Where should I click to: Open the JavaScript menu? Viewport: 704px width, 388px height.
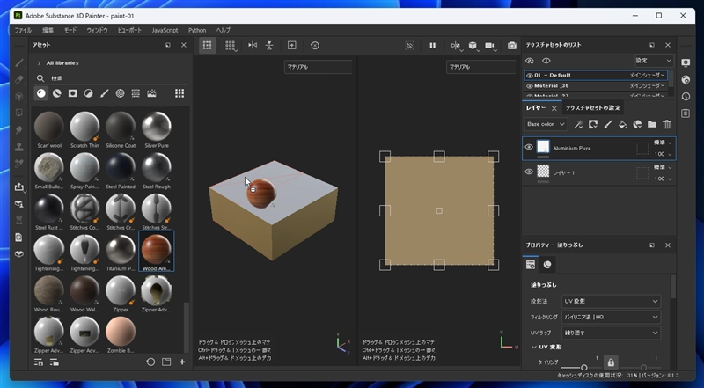tap(165, 30)
